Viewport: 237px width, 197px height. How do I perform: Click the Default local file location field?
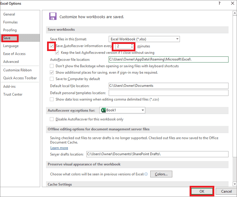169,86
